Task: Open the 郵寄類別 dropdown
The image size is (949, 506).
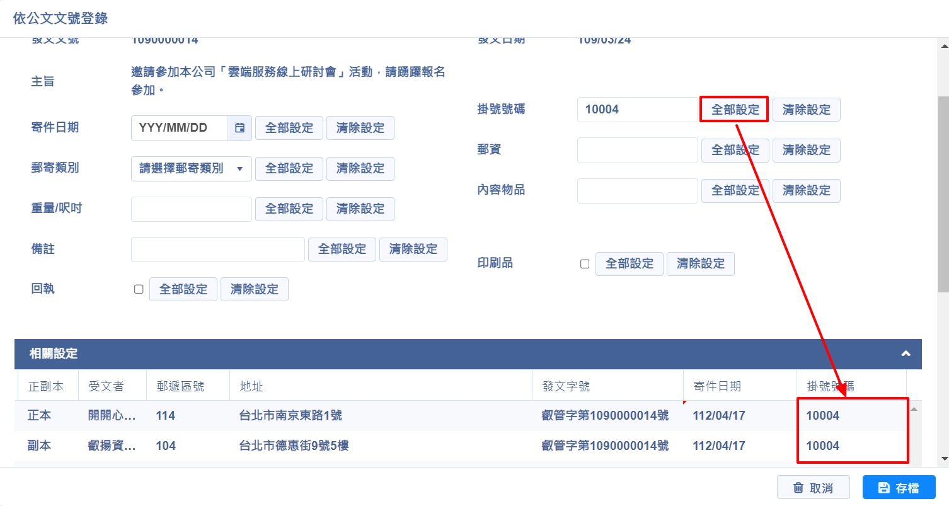Action: point(191,169)
